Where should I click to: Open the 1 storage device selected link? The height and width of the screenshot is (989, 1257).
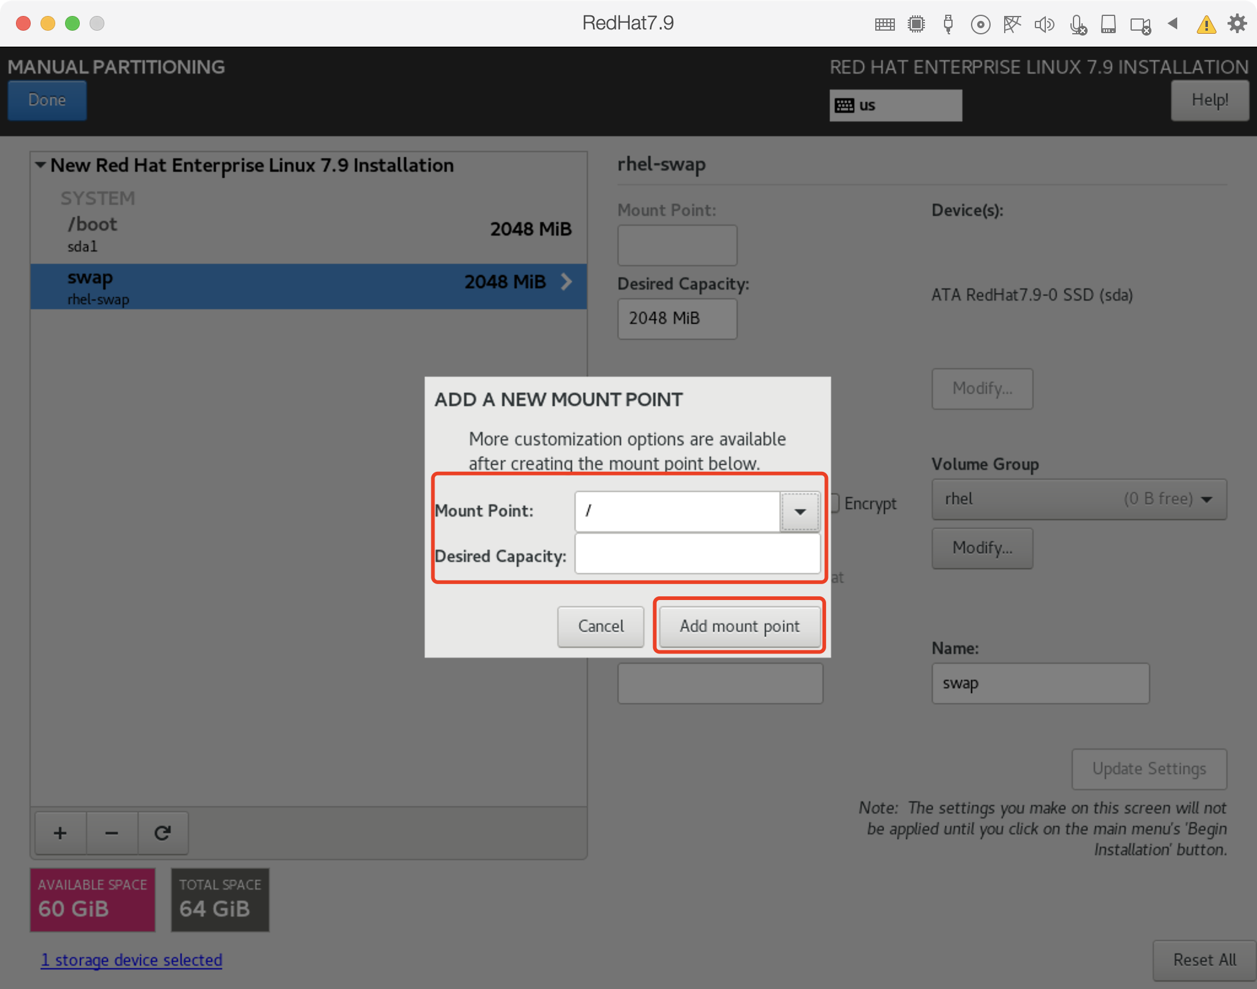pos(131,960)
